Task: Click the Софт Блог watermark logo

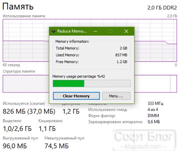Action: coord(144,140)
